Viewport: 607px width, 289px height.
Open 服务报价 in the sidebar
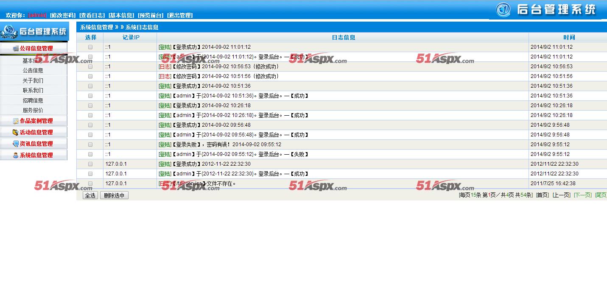tap(33, 110)
